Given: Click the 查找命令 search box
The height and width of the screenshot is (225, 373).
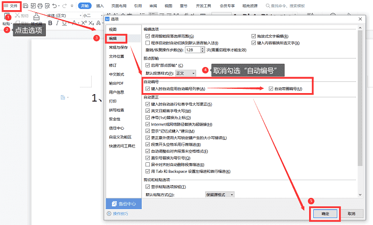Looking at the screenshot, I should pos(286,6).
